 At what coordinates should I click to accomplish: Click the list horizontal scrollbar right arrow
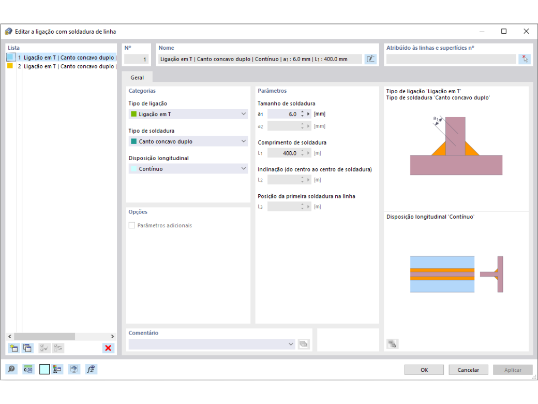[112, 336]
